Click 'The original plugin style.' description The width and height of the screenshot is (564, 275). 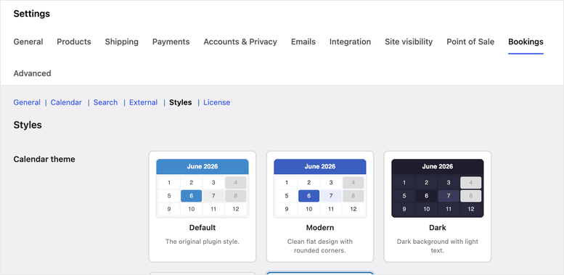202,242
